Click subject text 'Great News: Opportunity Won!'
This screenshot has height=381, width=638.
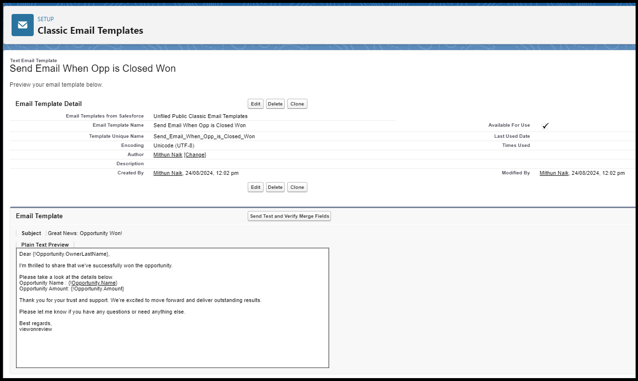[x=85, y=233]
